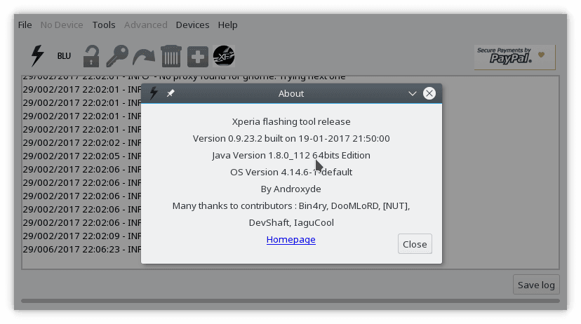The width and height of the screenshot is (581, 324).
Task: Open the BLU bootloader unlock tool
Action: 64,56
